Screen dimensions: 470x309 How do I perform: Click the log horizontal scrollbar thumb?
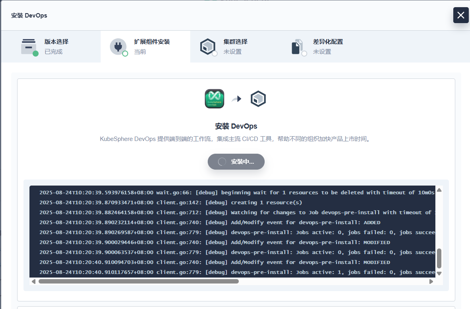click(139, 282)
